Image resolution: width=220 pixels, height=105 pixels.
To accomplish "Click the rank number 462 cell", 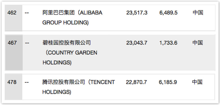I will tap(12, 13).
